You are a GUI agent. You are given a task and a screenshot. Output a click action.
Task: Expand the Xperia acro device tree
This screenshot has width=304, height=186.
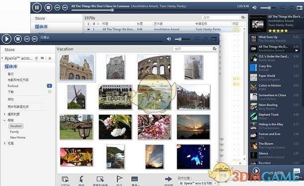pos(2,58)
